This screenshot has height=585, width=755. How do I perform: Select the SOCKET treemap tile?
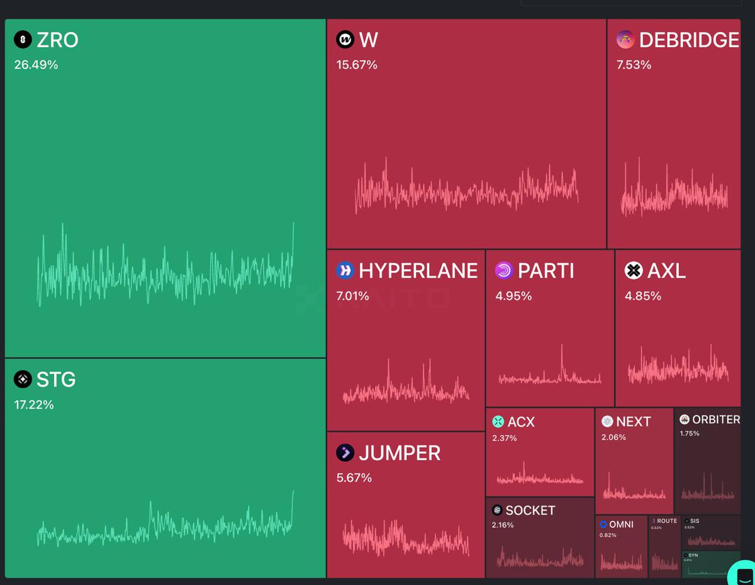tap(539, 538)
